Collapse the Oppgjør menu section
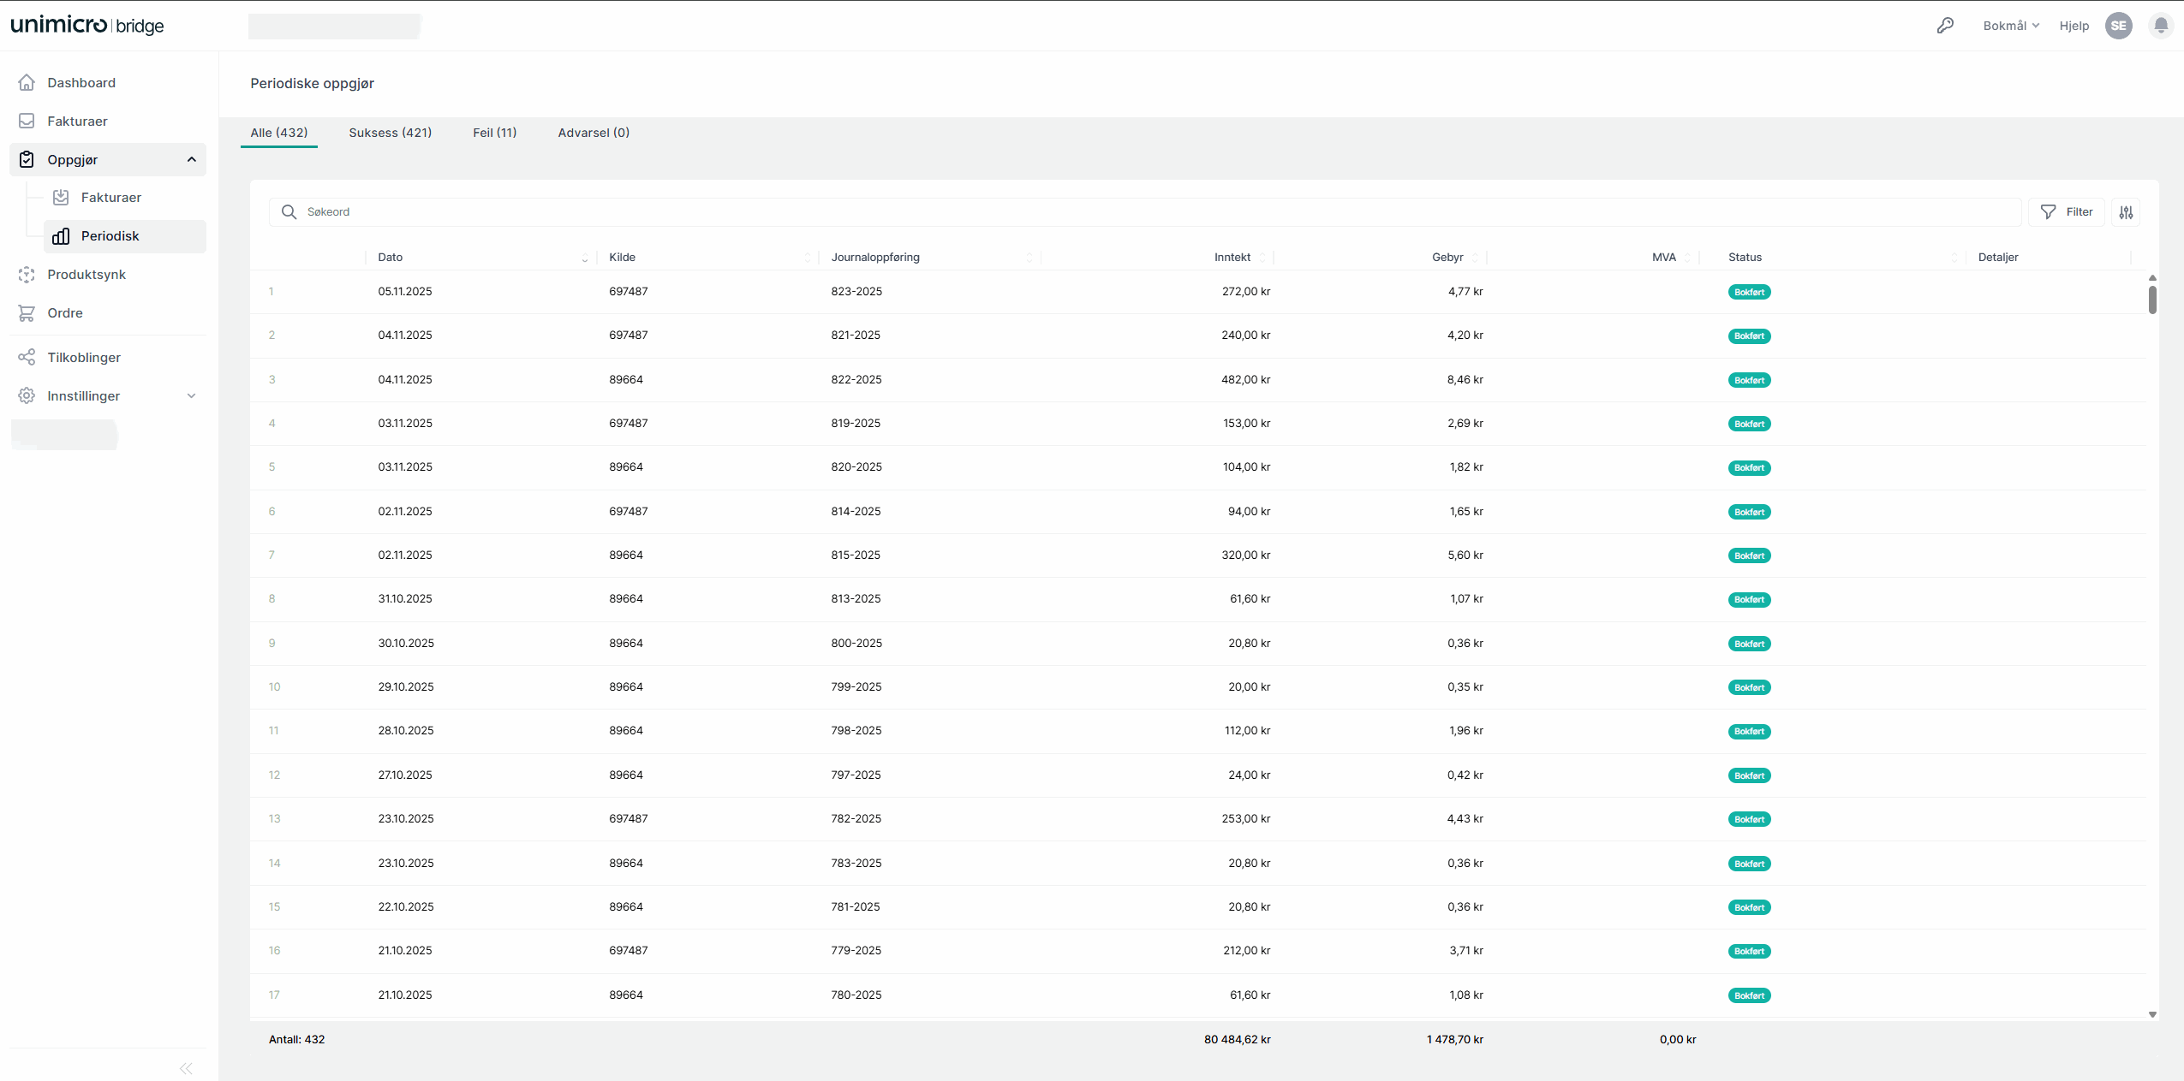 (192, 159)
